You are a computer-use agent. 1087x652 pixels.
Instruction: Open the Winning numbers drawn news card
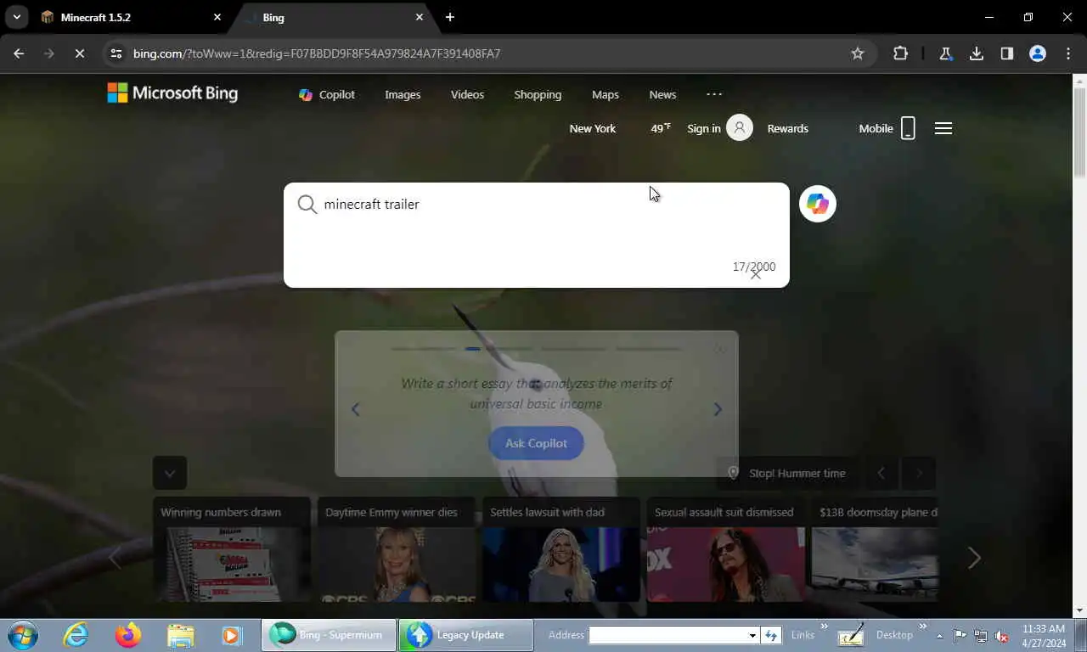pos(231,549)
